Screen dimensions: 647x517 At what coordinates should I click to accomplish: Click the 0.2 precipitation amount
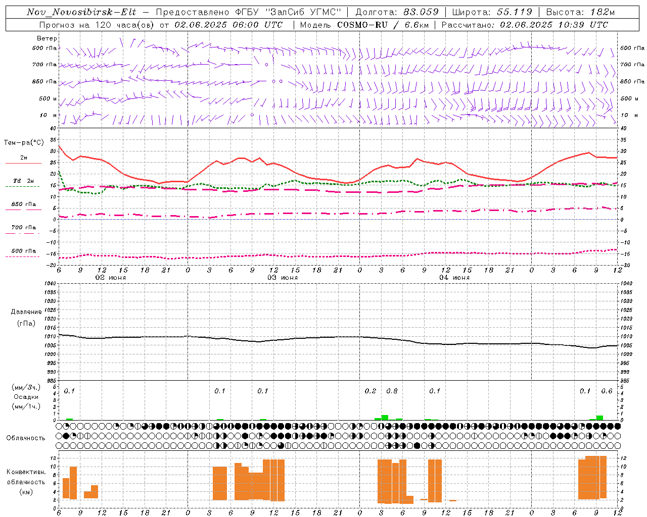tap(371, 391)
